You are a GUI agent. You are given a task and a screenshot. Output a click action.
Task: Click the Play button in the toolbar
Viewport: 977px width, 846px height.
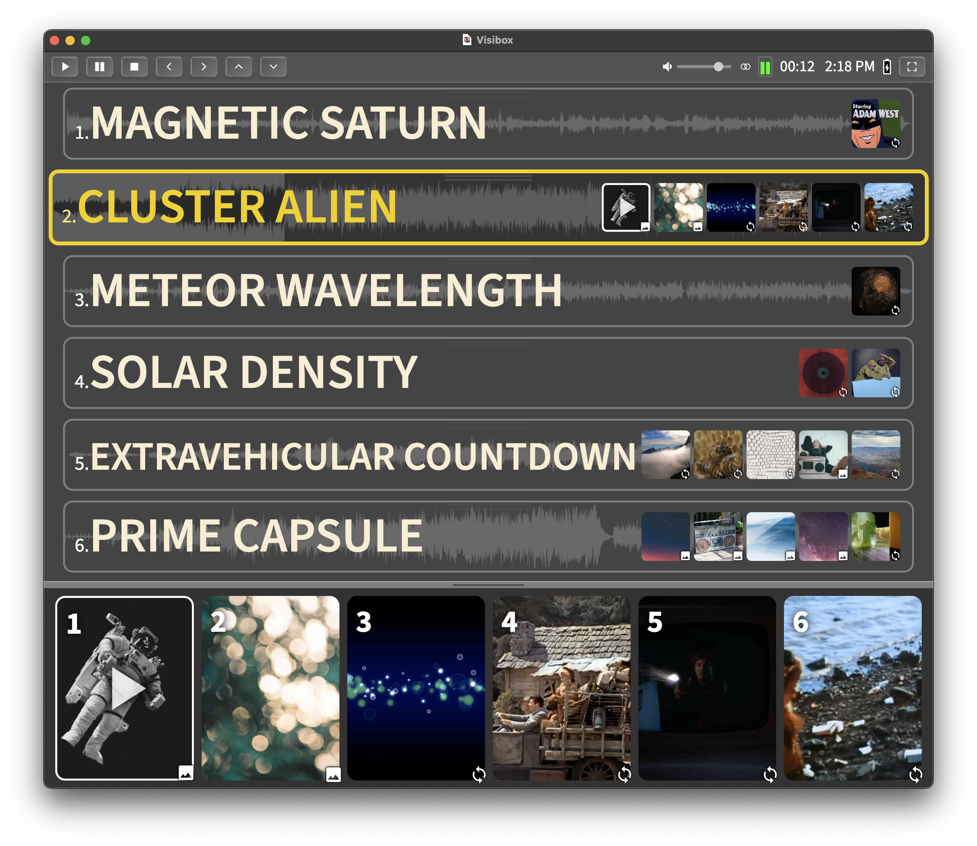(65, 67)
